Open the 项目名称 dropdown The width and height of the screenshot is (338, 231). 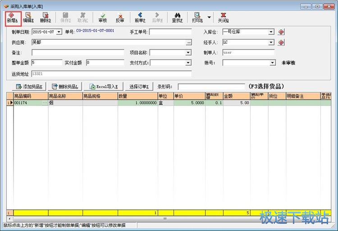(x=188, y=53)
